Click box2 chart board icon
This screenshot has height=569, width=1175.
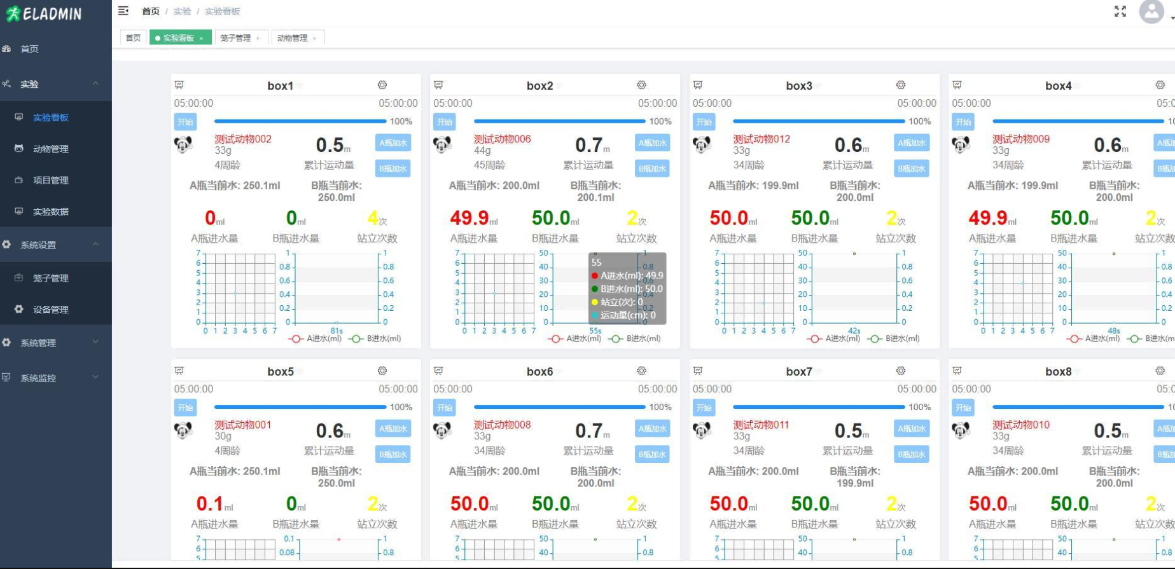coord(438,85)
